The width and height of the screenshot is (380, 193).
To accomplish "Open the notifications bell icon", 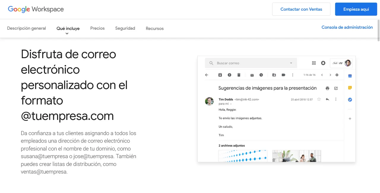I will pos(323,63).
